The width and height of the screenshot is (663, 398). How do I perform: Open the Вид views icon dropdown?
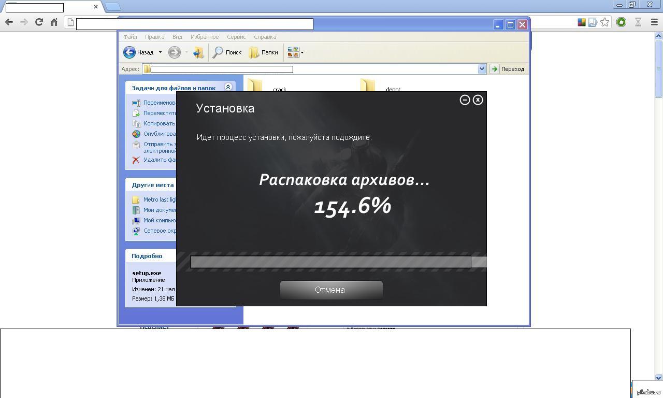click(x=295, y=52)
